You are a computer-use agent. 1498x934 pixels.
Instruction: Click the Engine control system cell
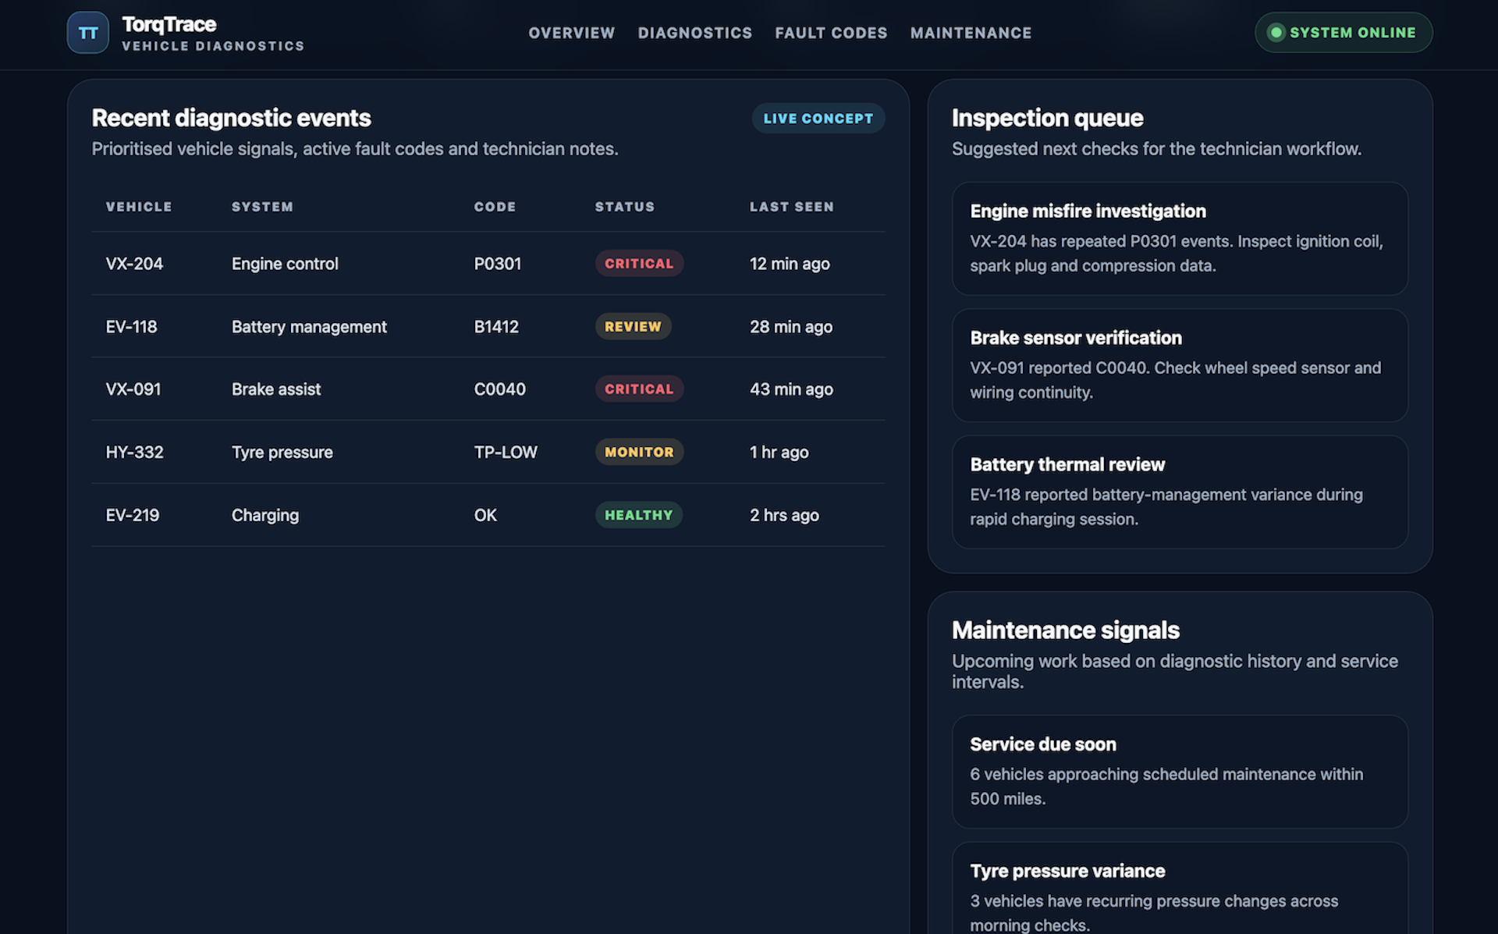click(x=285, y=264)
